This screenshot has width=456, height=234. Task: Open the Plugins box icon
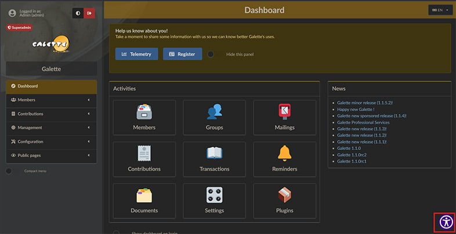pyautogui.click(x=284, y=195)
